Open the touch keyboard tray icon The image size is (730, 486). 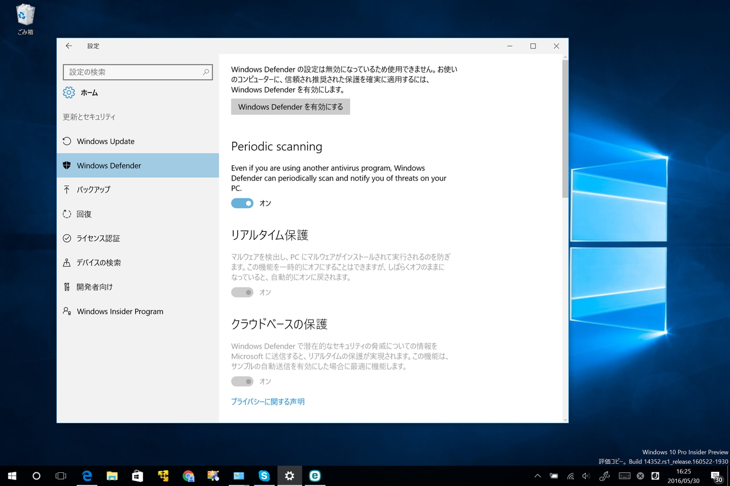coord(624,476)
